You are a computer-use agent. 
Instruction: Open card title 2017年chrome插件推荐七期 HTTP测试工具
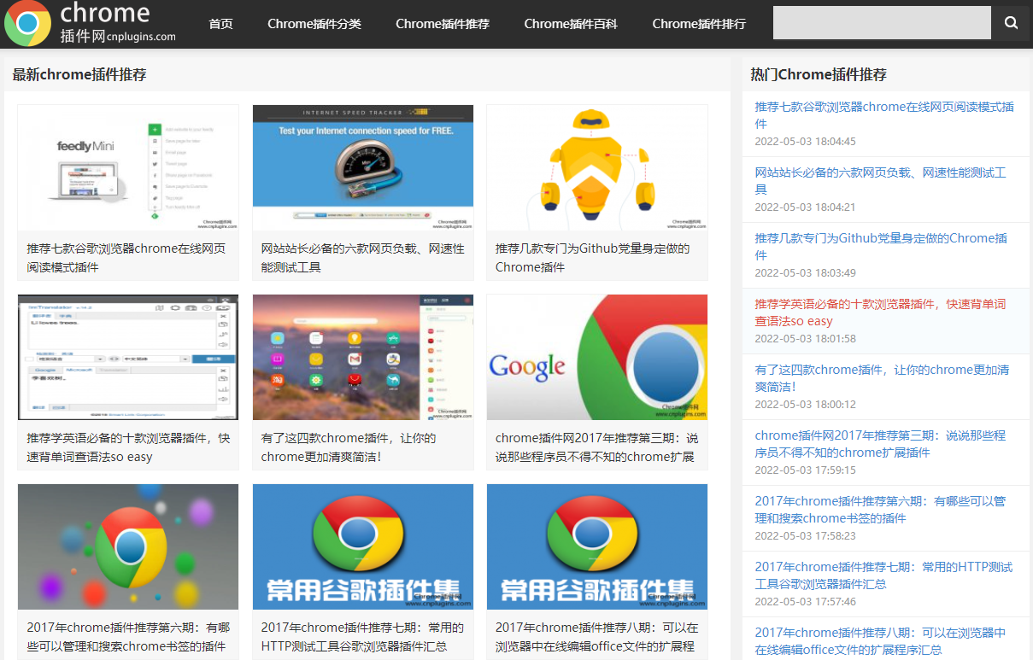click(x=362, y=637)
